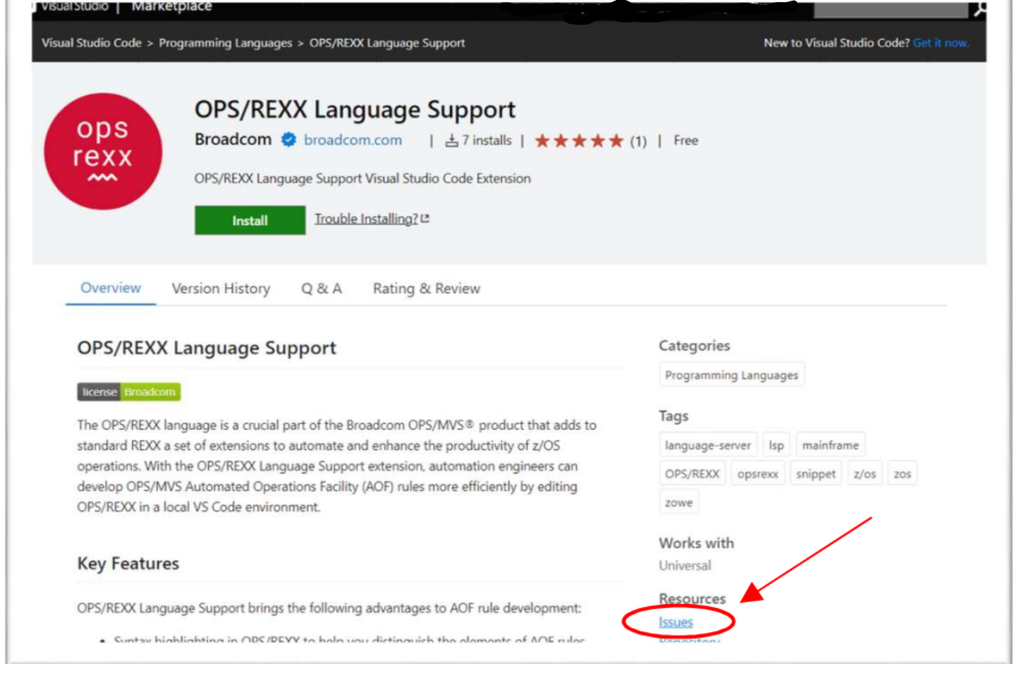The height and width of the screenshot is (673, 1017).
Task: Select the Overview tab
Action: click(111, 288)
